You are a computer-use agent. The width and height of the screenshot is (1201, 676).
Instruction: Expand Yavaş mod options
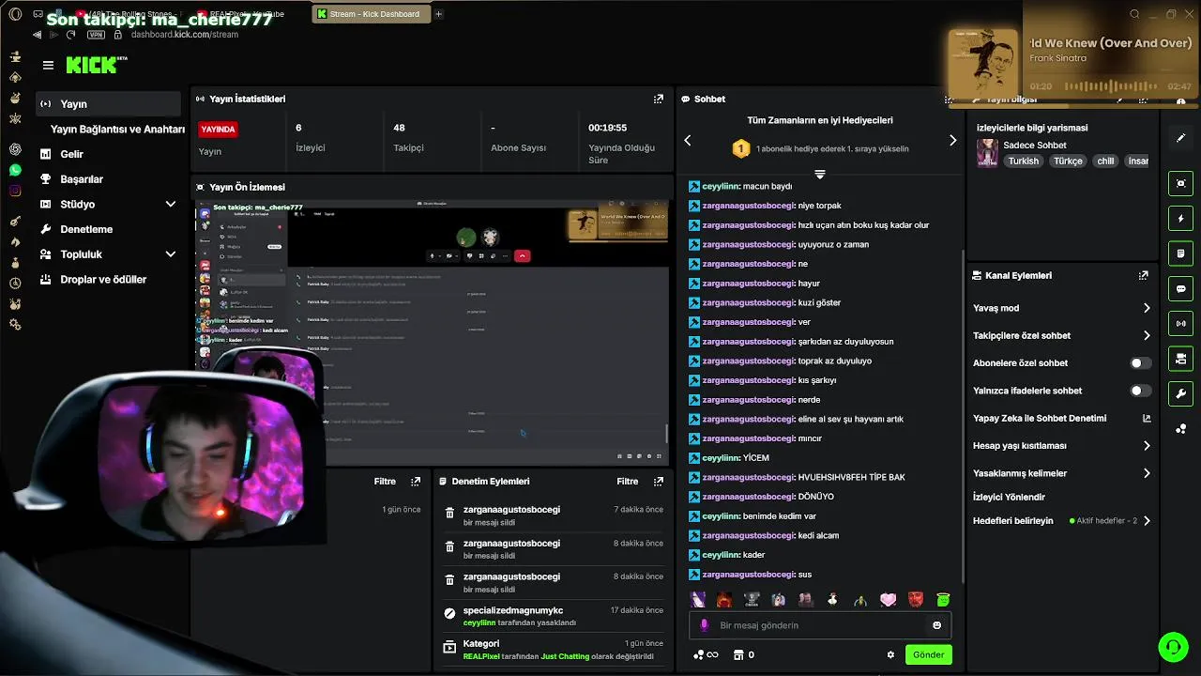pyautogui.click(x=1146, y=308)
